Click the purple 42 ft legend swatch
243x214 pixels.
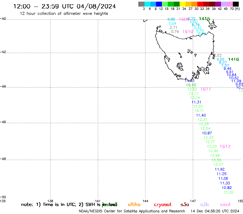(x=218, y=4)
